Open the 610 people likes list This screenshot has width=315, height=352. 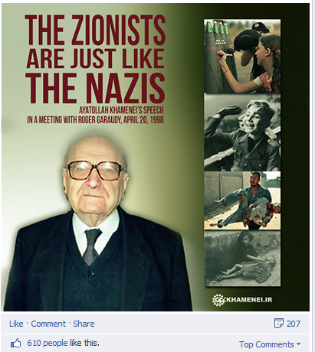click(48, 343)
